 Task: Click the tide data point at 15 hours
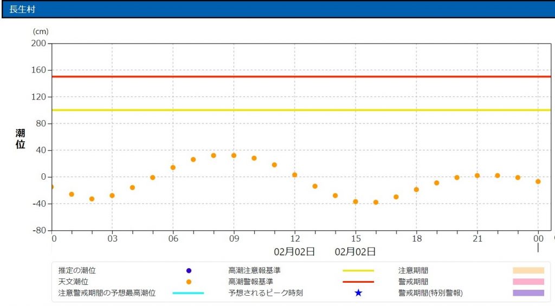click(356, 201)
